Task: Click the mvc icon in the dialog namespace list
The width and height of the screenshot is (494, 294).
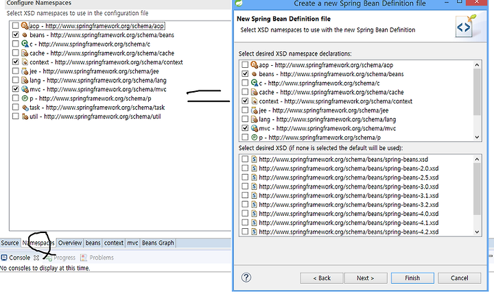Action: (x=255, y=128)
